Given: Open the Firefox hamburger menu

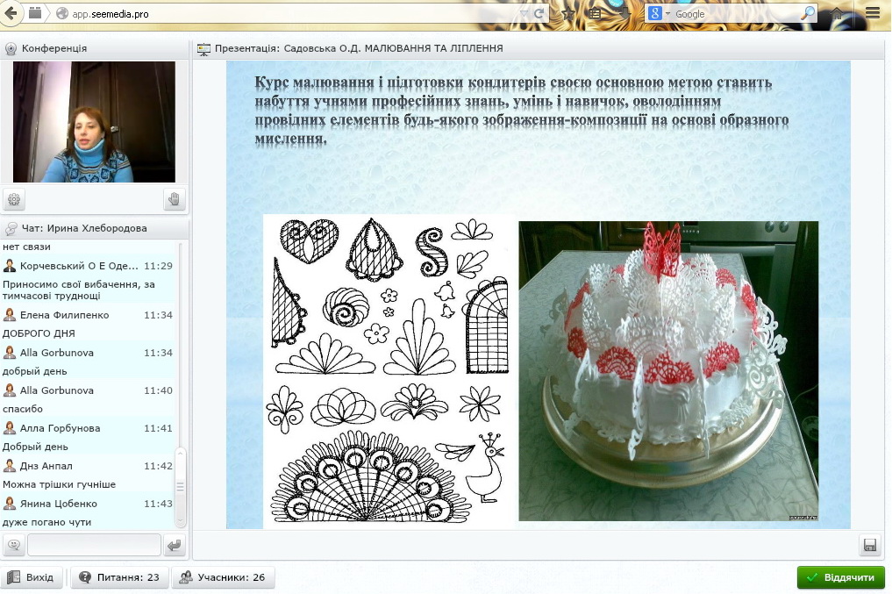Looking at the screenshot, I should [873, 13].
